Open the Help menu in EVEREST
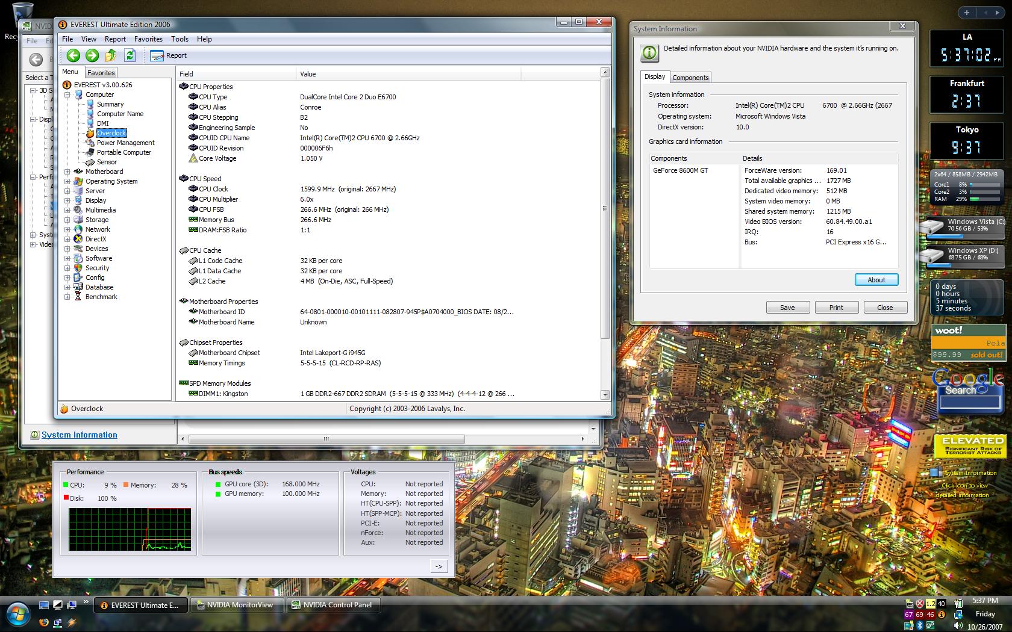The image size is (1012, 632). click(204, 39)
